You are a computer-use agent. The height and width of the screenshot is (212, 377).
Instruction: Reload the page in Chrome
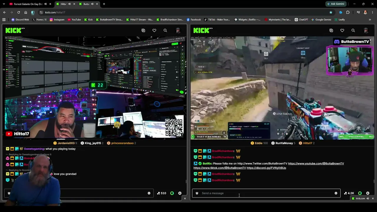coord(19,12)
